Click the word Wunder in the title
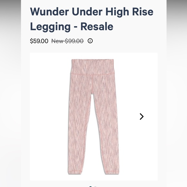The height and width of the screenshot is (187, 187). [50, 12]
